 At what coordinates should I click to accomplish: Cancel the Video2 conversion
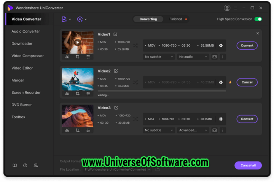pos(247,82)
